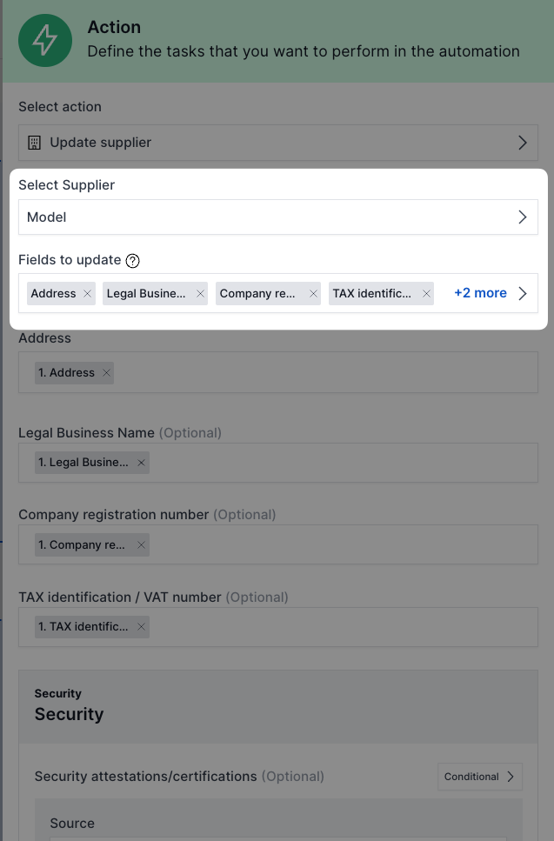
Task: Remove the Company registration tag from Fields to update
Action: tap(314, 294)
